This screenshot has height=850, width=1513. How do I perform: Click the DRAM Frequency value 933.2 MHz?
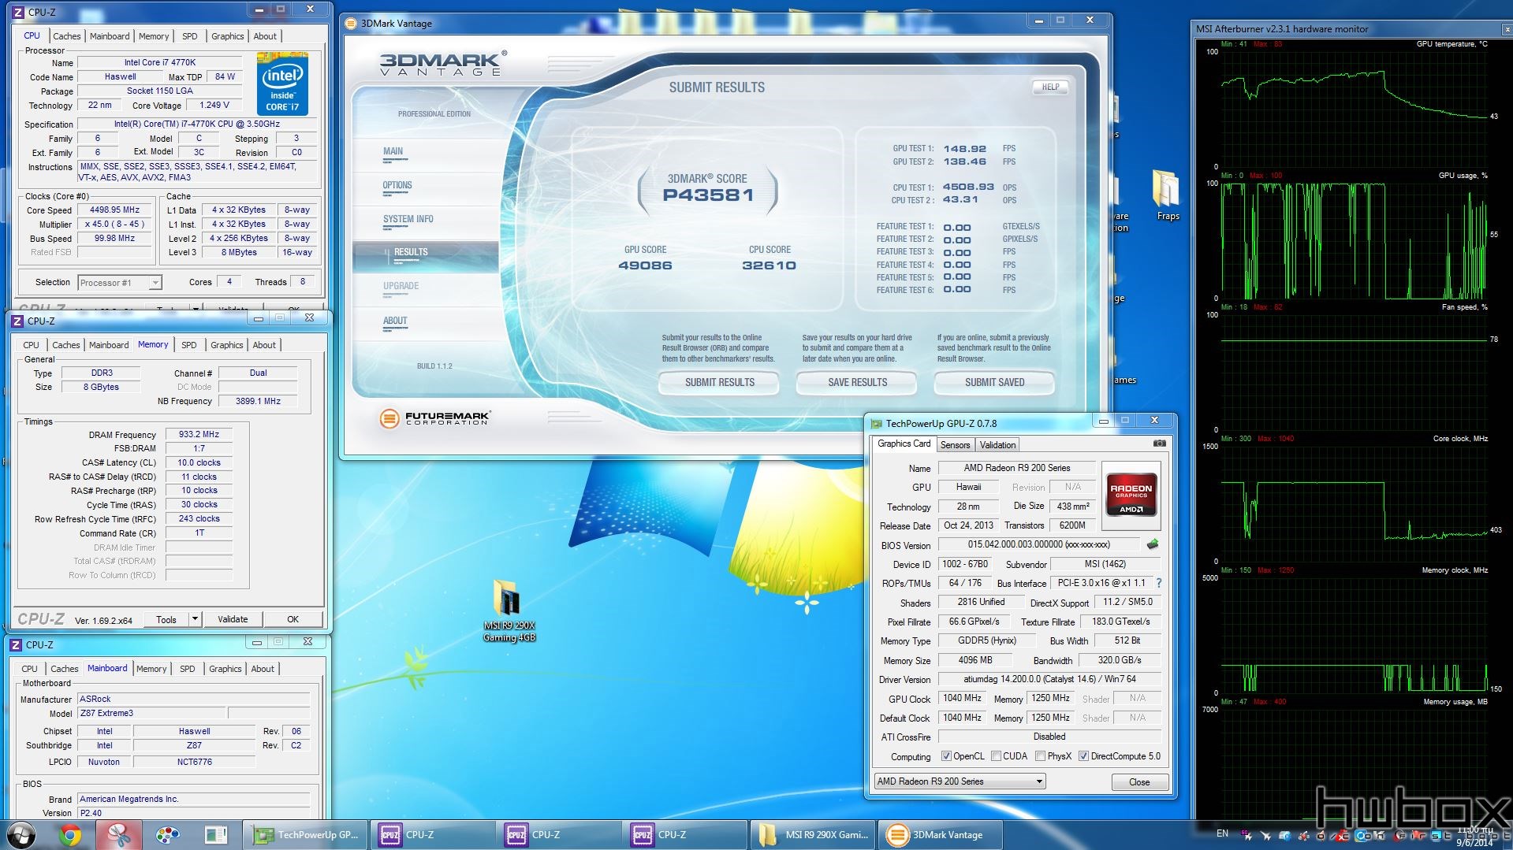pos(199,434)
